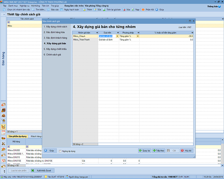Open Dựa trên dropdown for Mikro_ChauA
The width and height of the screenshot is (224, 179).
click(117, 36)
